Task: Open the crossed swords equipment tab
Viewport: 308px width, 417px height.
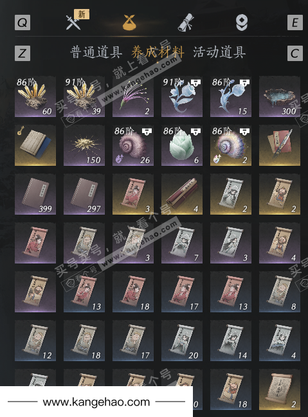Action: (x=73, y=22)
